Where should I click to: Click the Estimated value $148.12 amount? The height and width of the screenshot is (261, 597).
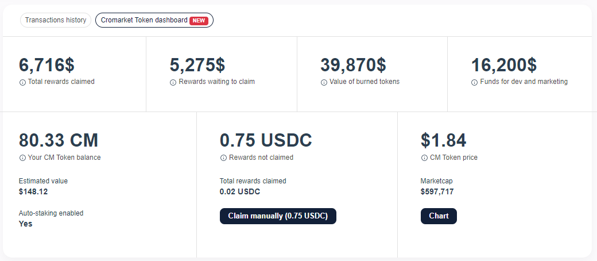click(33, 191)
